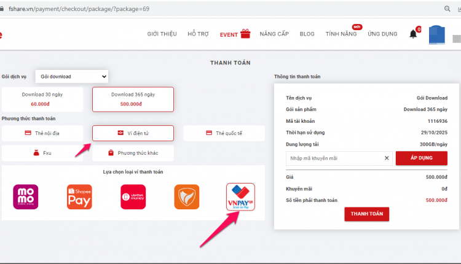Choose Thẻ nội địa payment method

coord(42,133)
